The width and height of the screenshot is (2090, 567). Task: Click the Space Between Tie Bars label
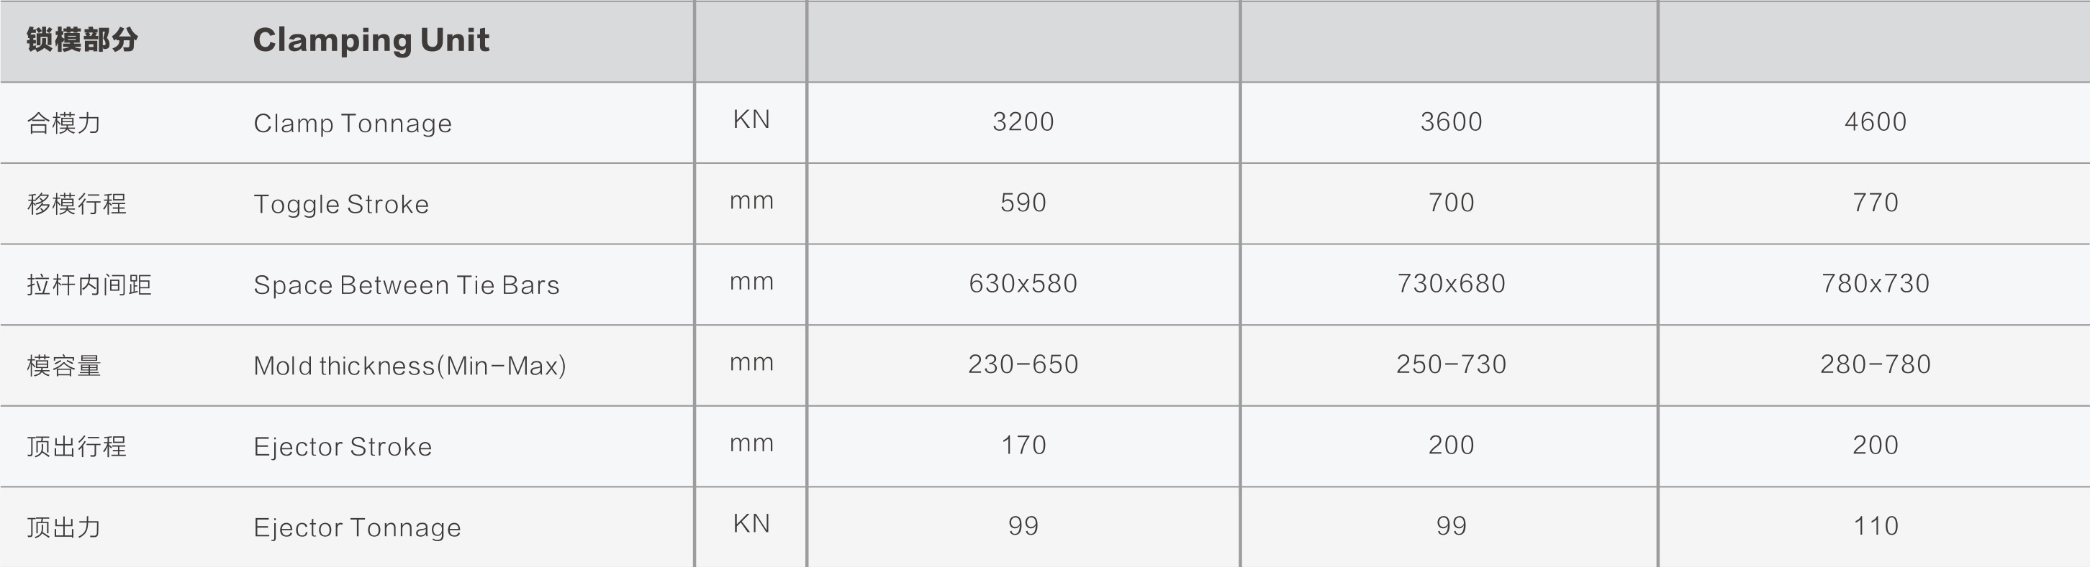tap(406, 285)
